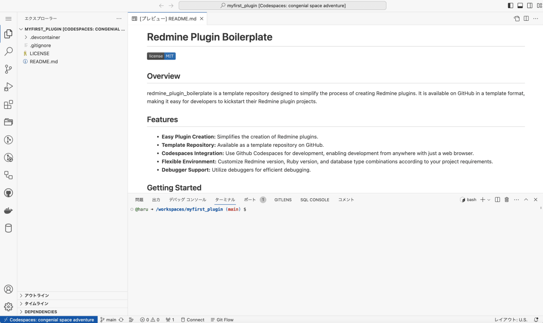Screen dimensions: 543x323
Task: Open the Accounts icon
Action: 8,289
